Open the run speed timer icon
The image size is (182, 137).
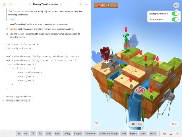(x=97, y=124)
